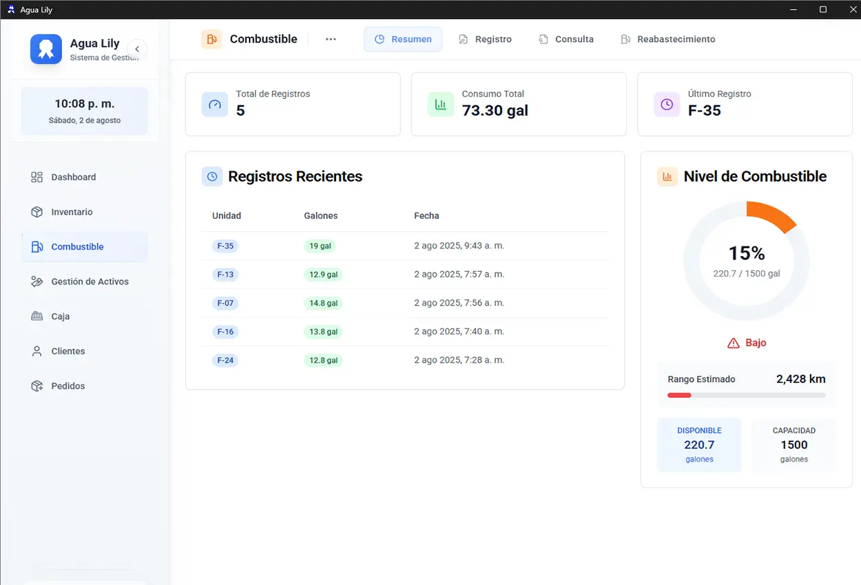Click the Inventario box icon

[37, 212]
